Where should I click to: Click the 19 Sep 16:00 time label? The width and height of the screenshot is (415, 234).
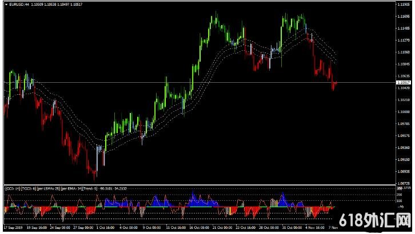[37, 227]
